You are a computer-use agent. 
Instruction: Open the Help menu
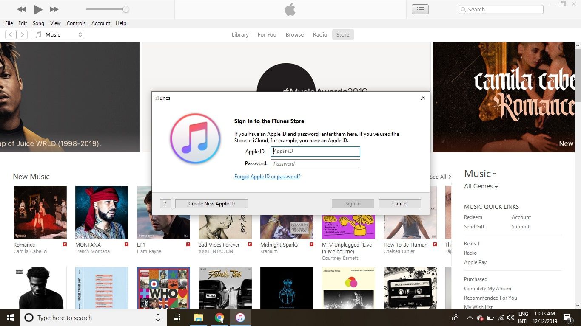click(x=121, y=23)
